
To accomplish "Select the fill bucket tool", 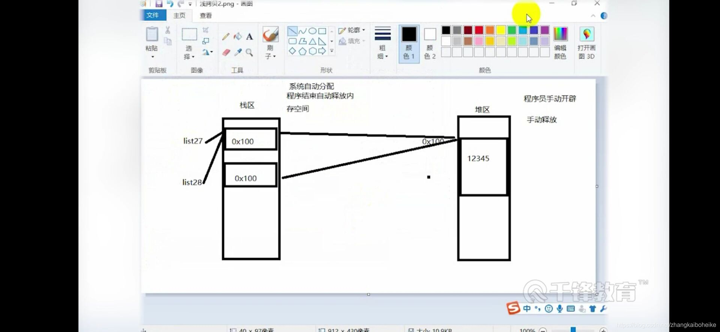I will (x=238, y=36).
